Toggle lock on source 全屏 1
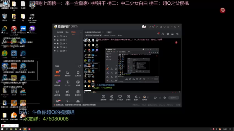Viewport: 234px width, 131px height. 58,51
